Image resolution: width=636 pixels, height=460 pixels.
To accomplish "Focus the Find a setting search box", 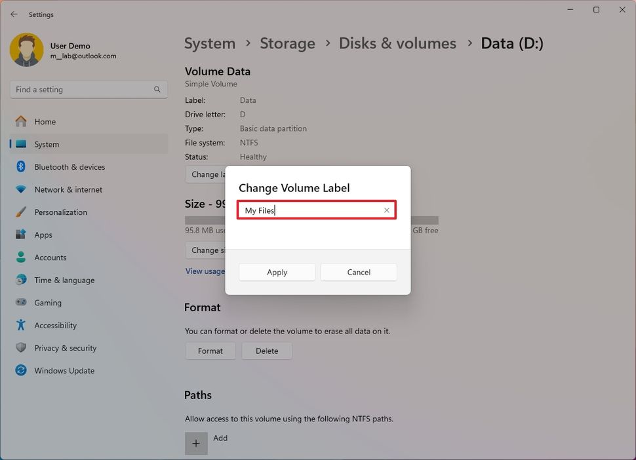I will coord(89,89).
